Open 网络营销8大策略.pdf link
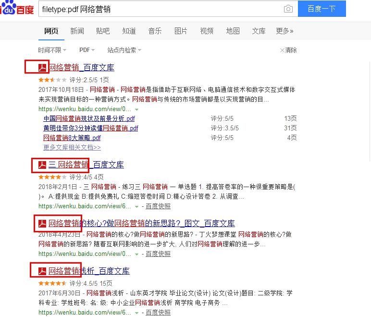The width and height of the screenshot is (371, 317). click(x=72, y=138)
